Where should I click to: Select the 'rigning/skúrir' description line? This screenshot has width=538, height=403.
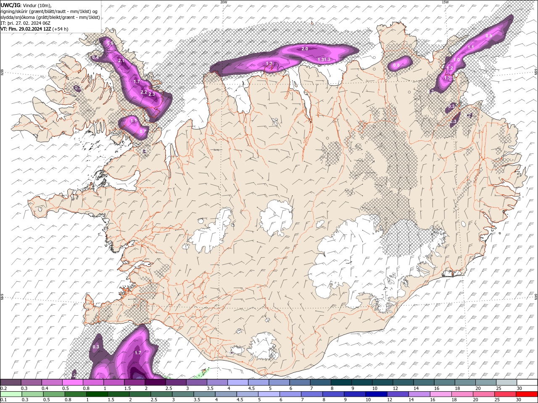[49, 11]
